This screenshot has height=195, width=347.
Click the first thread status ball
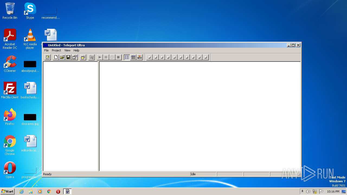(x=149, y=57)
